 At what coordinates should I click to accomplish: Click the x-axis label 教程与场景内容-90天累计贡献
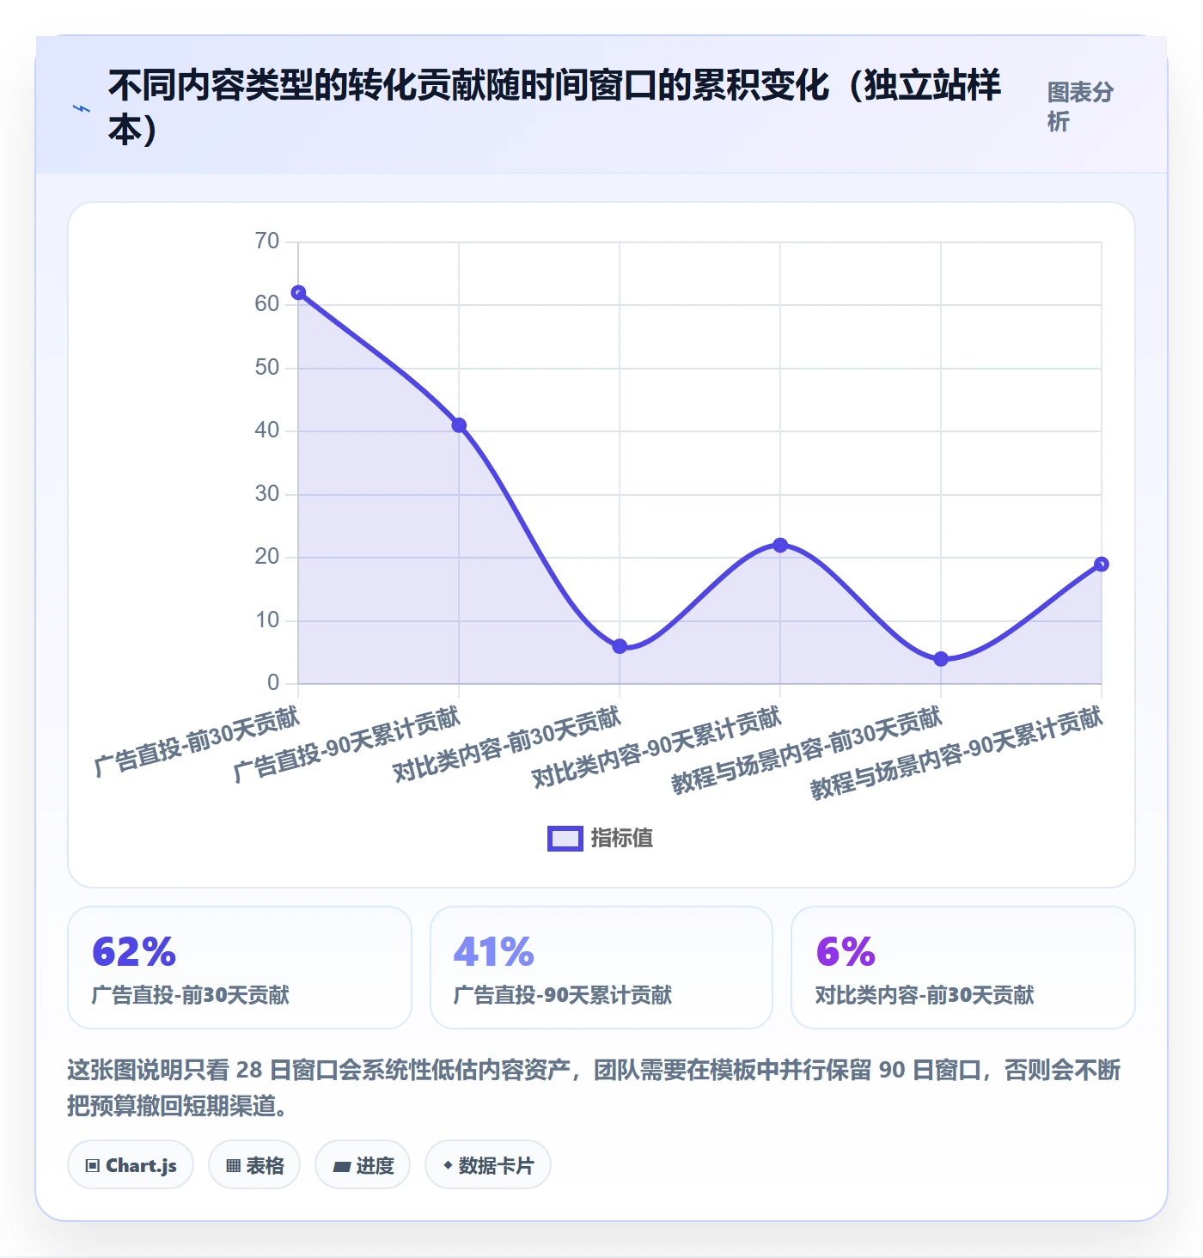[x=957, y=753]
